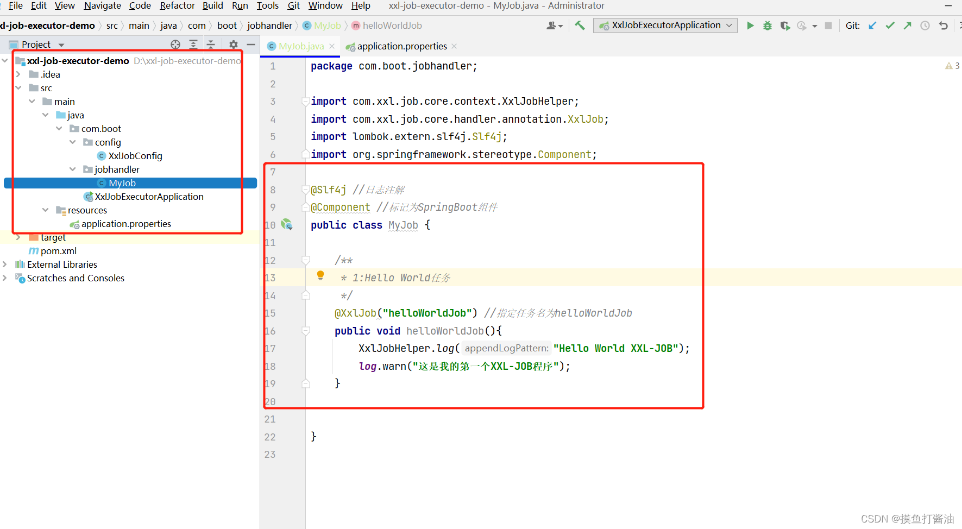Click the boot breadcrumb
The image size is (962, 529).
(x=227, y=26)
